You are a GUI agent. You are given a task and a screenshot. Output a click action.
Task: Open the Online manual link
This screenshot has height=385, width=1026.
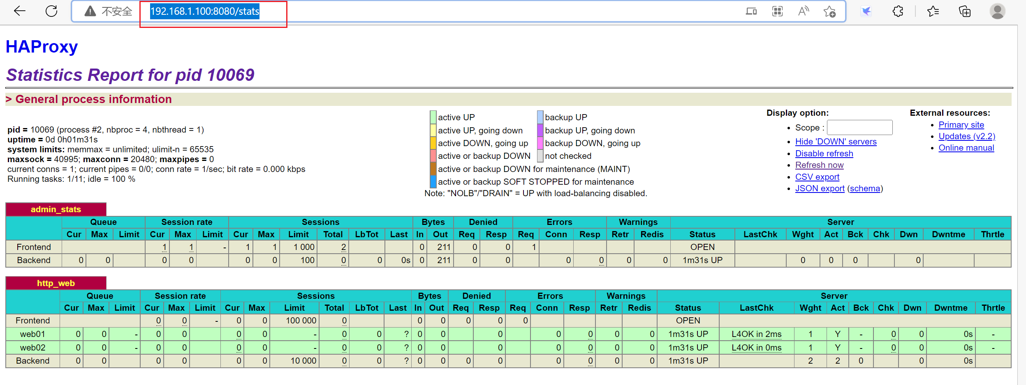point(966,148)
